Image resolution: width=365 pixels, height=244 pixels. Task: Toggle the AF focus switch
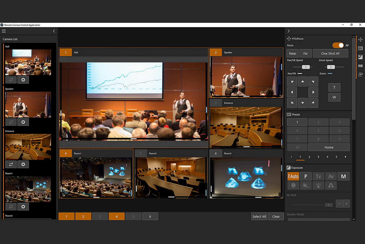pyautogui.click(x=338, y=45)
